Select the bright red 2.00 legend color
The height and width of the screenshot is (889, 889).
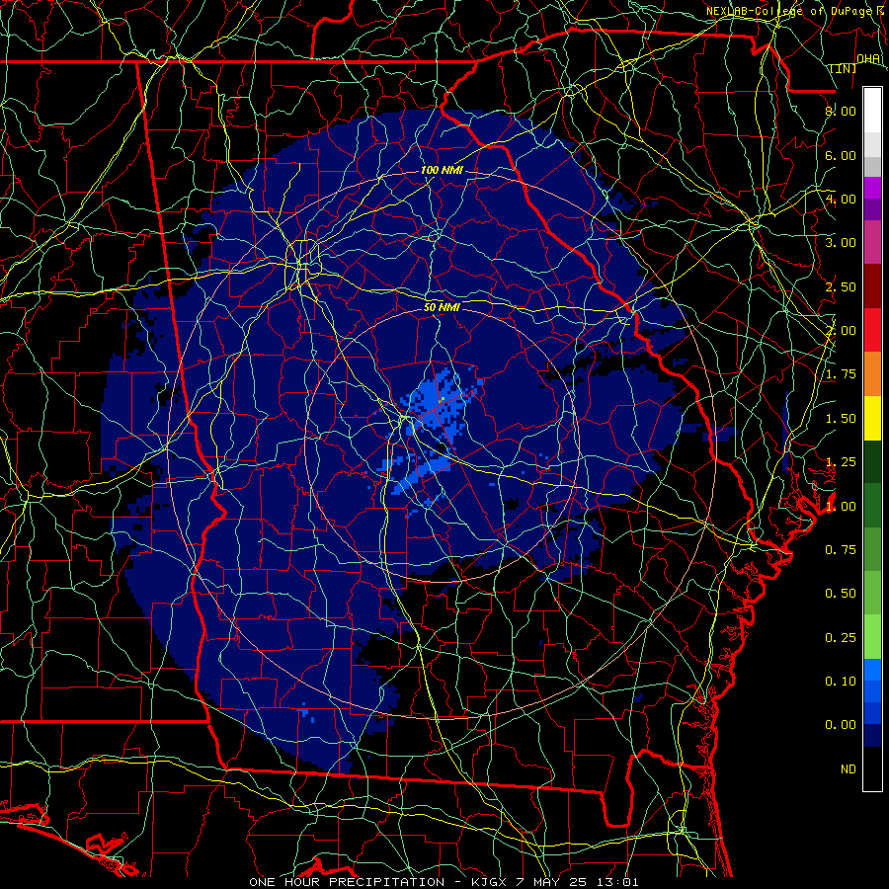[872, 331]
